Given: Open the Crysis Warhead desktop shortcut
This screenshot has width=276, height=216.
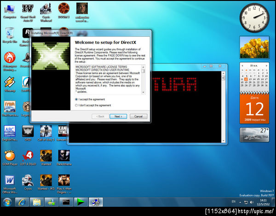Looking at the screenshot, I should (46, 13).
